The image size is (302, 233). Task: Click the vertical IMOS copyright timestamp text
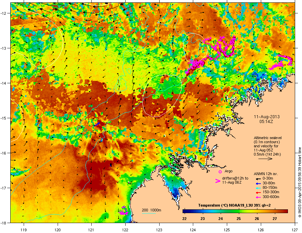click(x=300, y=182)
